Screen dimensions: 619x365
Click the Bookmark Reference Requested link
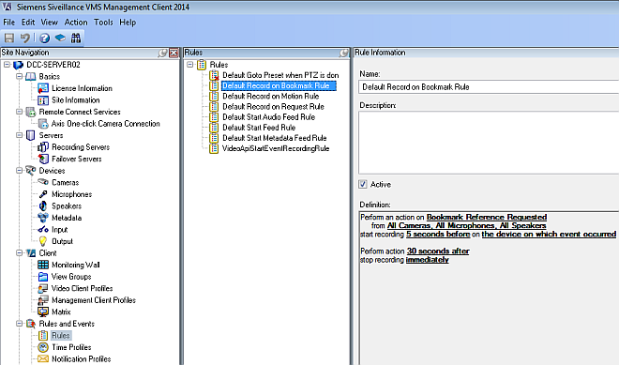(x=487, y=217)
